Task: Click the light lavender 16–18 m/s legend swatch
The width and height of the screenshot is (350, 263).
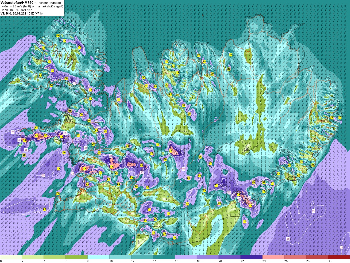Action: pos(186,257)
